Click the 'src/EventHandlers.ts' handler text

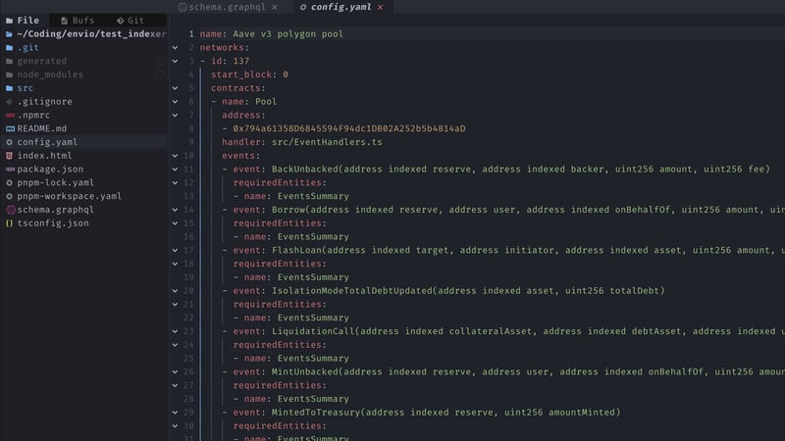pyautogui.click(x=327, y=142)
